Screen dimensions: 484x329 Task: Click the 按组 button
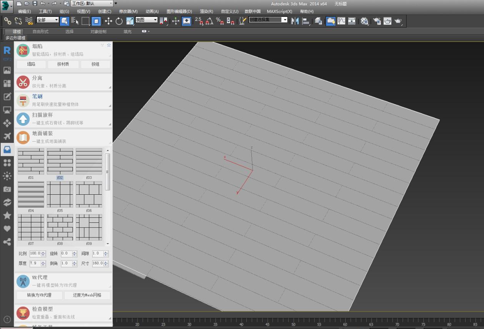[95, 64]
